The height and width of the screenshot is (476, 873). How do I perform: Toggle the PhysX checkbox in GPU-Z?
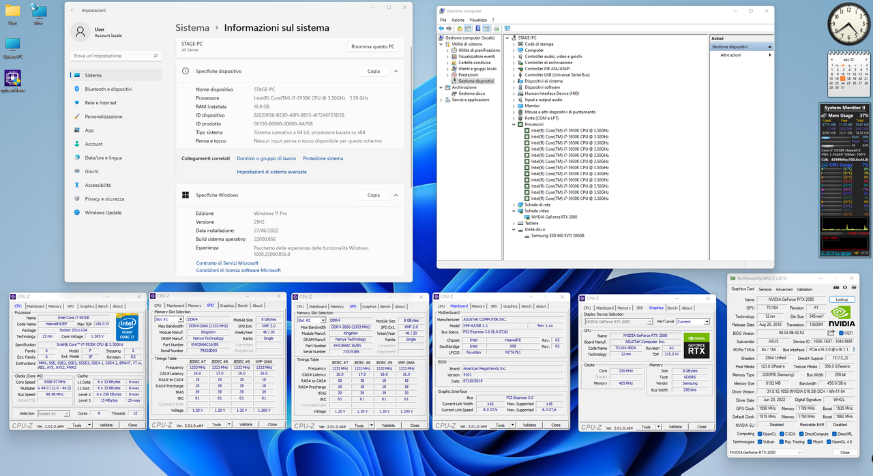(810, 442)
